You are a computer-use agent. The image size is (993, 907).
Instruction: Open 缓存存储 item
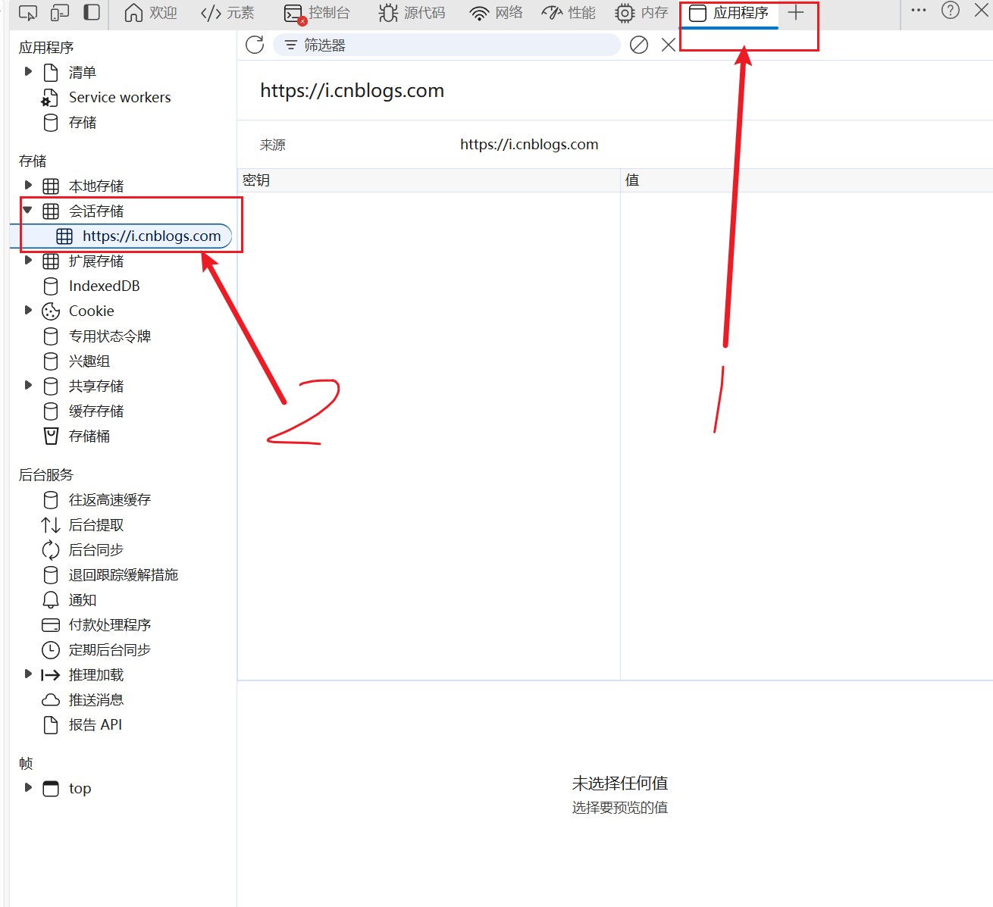[96, 411]
